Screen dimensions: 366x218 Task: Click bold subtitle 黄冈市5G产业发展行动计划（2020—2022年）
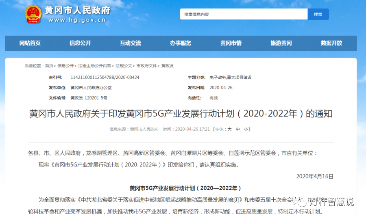[x=185, y=188]
